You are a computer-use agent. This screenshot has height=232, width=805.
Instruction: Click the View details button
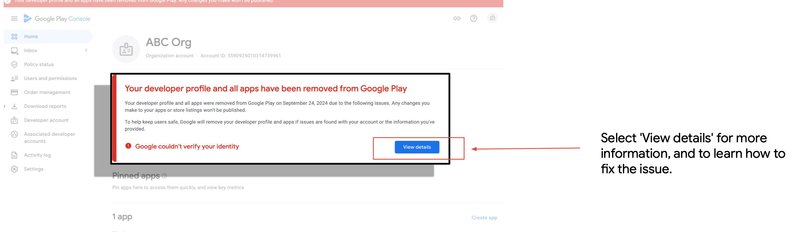pyautogui.click(x=417, y=147)
